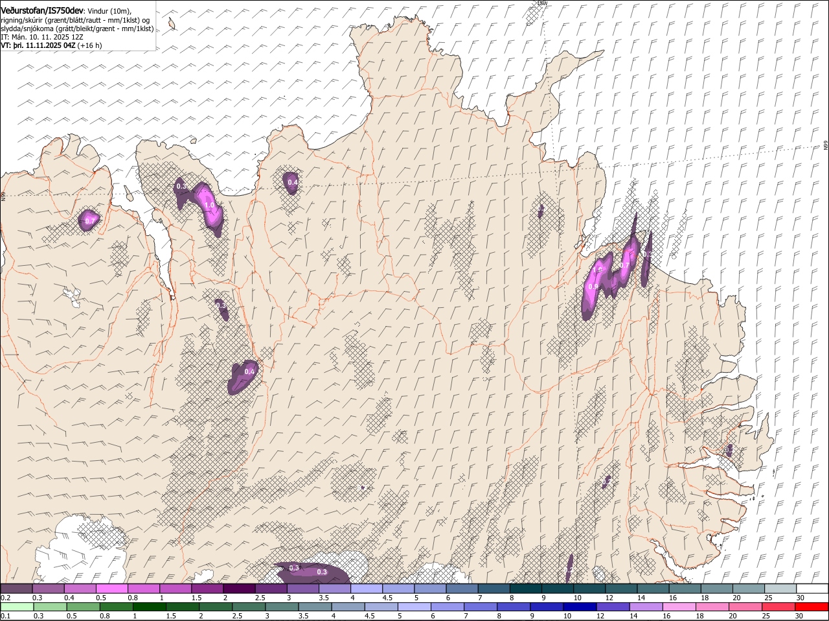Pick upper legend swatch between 4 and 4.5
Screen dimensions: 829x621
pyautogui.click(x=367, y=588)
